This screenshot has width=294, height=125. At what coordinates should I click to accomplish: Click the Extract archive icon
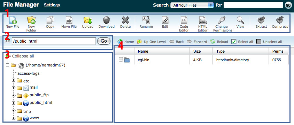click(261, 20)
